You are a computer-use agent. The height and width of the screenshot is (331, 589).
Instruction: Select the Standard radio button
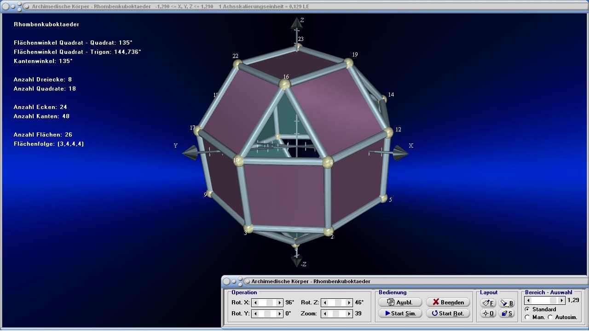527,309
